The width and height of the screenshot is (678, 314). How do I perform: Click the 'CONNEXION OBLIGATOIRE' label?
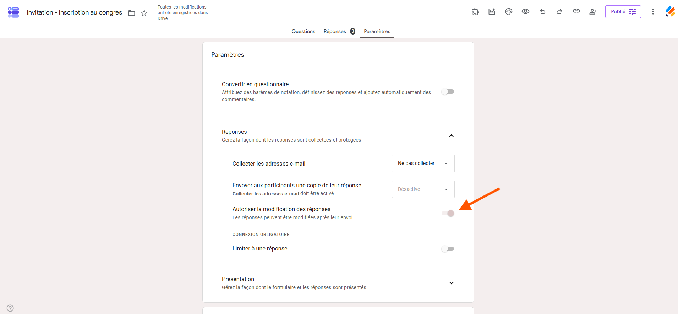pyautogui.click(x=261, y=235)
